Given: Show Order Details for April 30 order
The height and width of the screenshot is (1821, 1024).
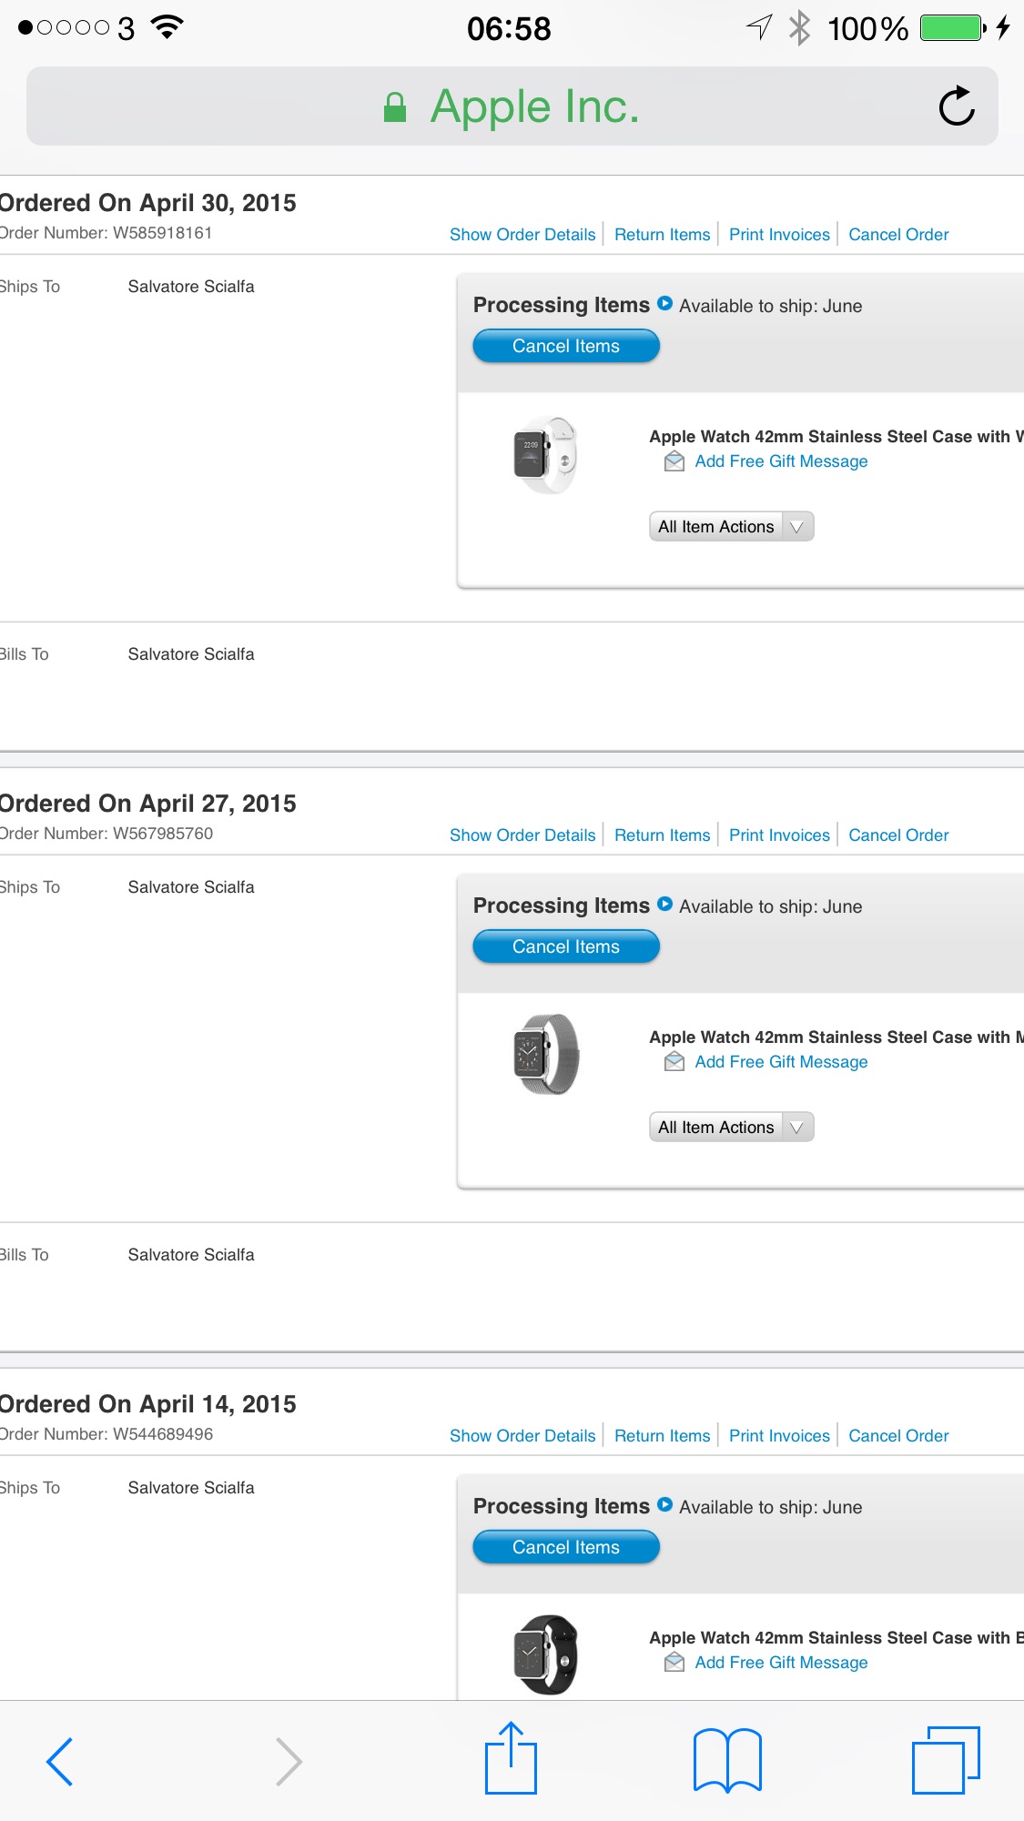Looking at the screenshot, I should (x=522, y=234).
